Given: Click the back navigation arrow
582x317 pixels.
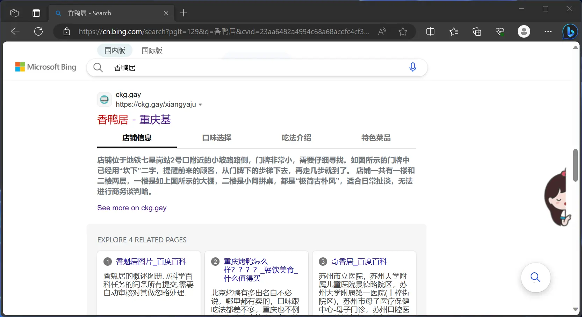Looking at the screenshot, I should coord(15,31).
